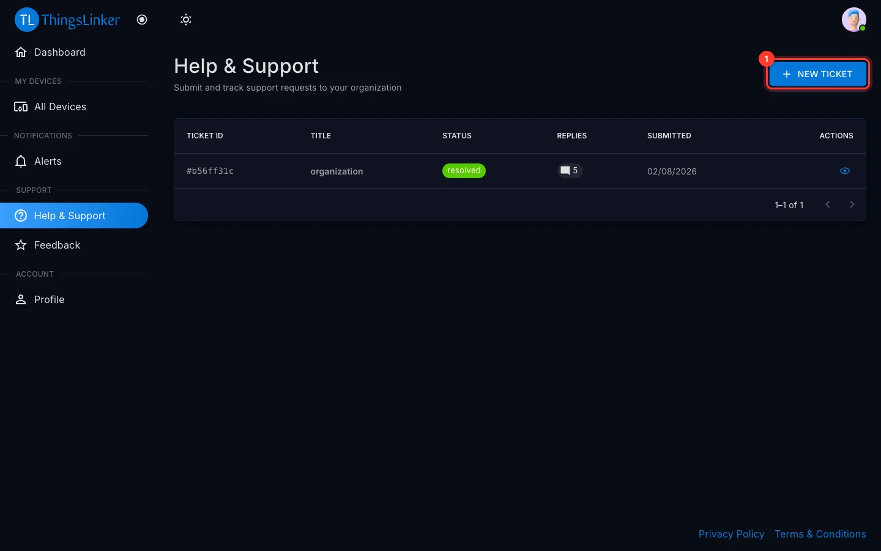This screenshot has width=881, height=551.
Task: Click the NEW TICKET button
Action: (x=817, y=74)
